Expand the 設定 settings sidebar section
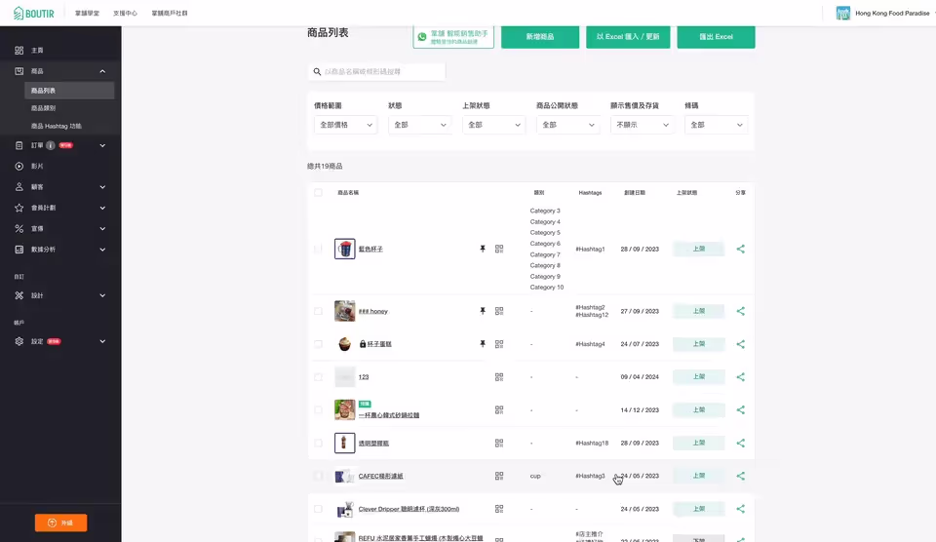 coord(102,341)
